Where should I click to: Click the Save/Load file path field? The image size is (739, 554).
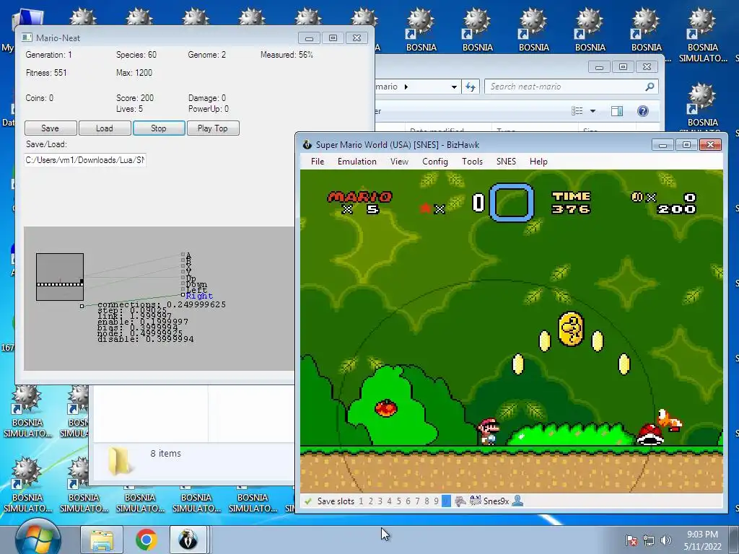[85, 160]
